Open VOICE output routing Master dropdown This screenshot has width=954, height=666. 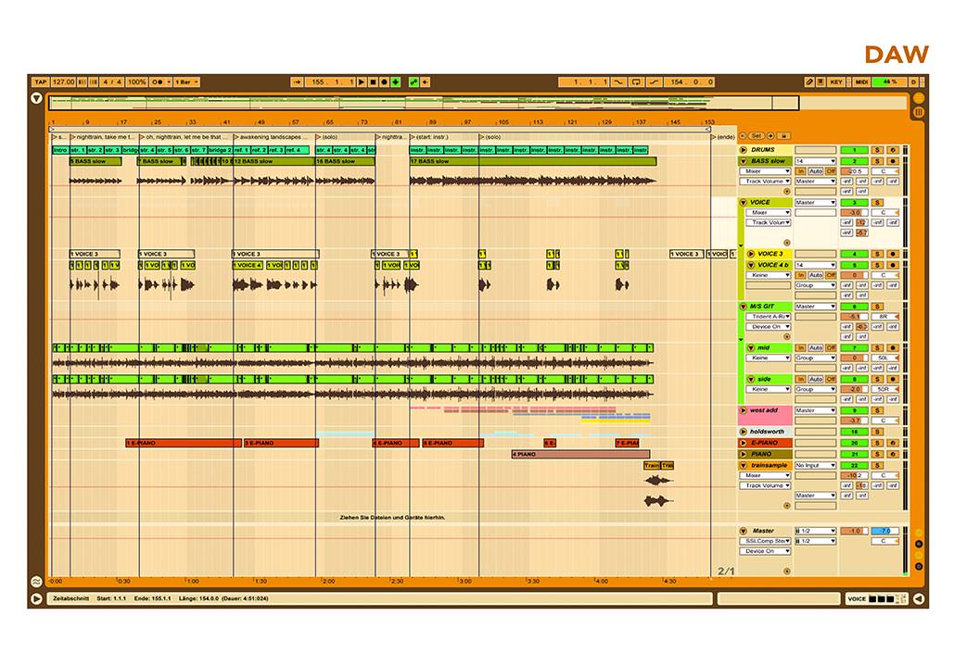coord(815,202)
